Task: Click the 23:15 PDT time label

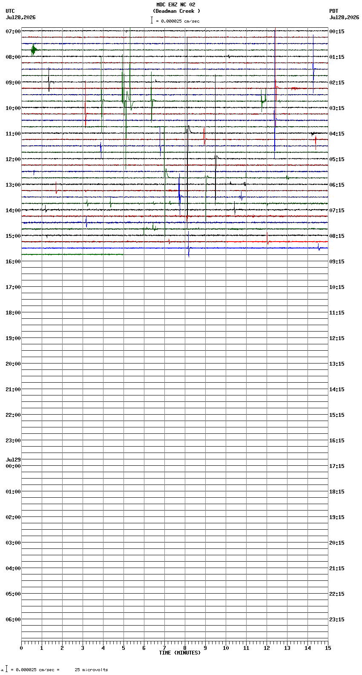Action: 337,620
